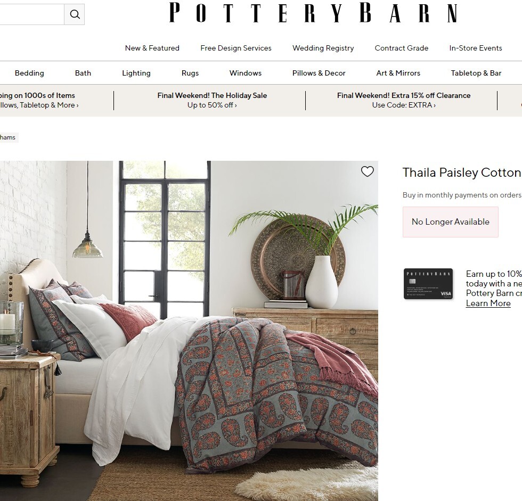Click the Pottery Barn credit card image

click(x=428, y=284)
